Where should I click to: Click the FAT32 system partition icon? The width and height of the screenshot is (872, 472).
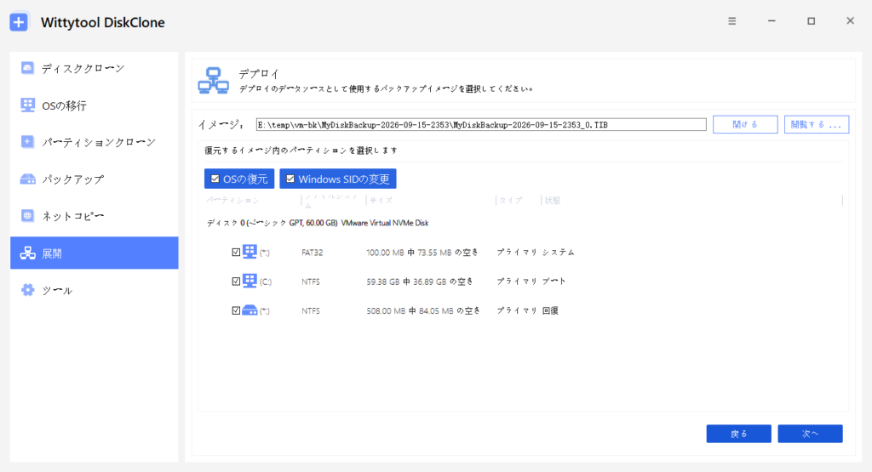click(x=250, y=252)
